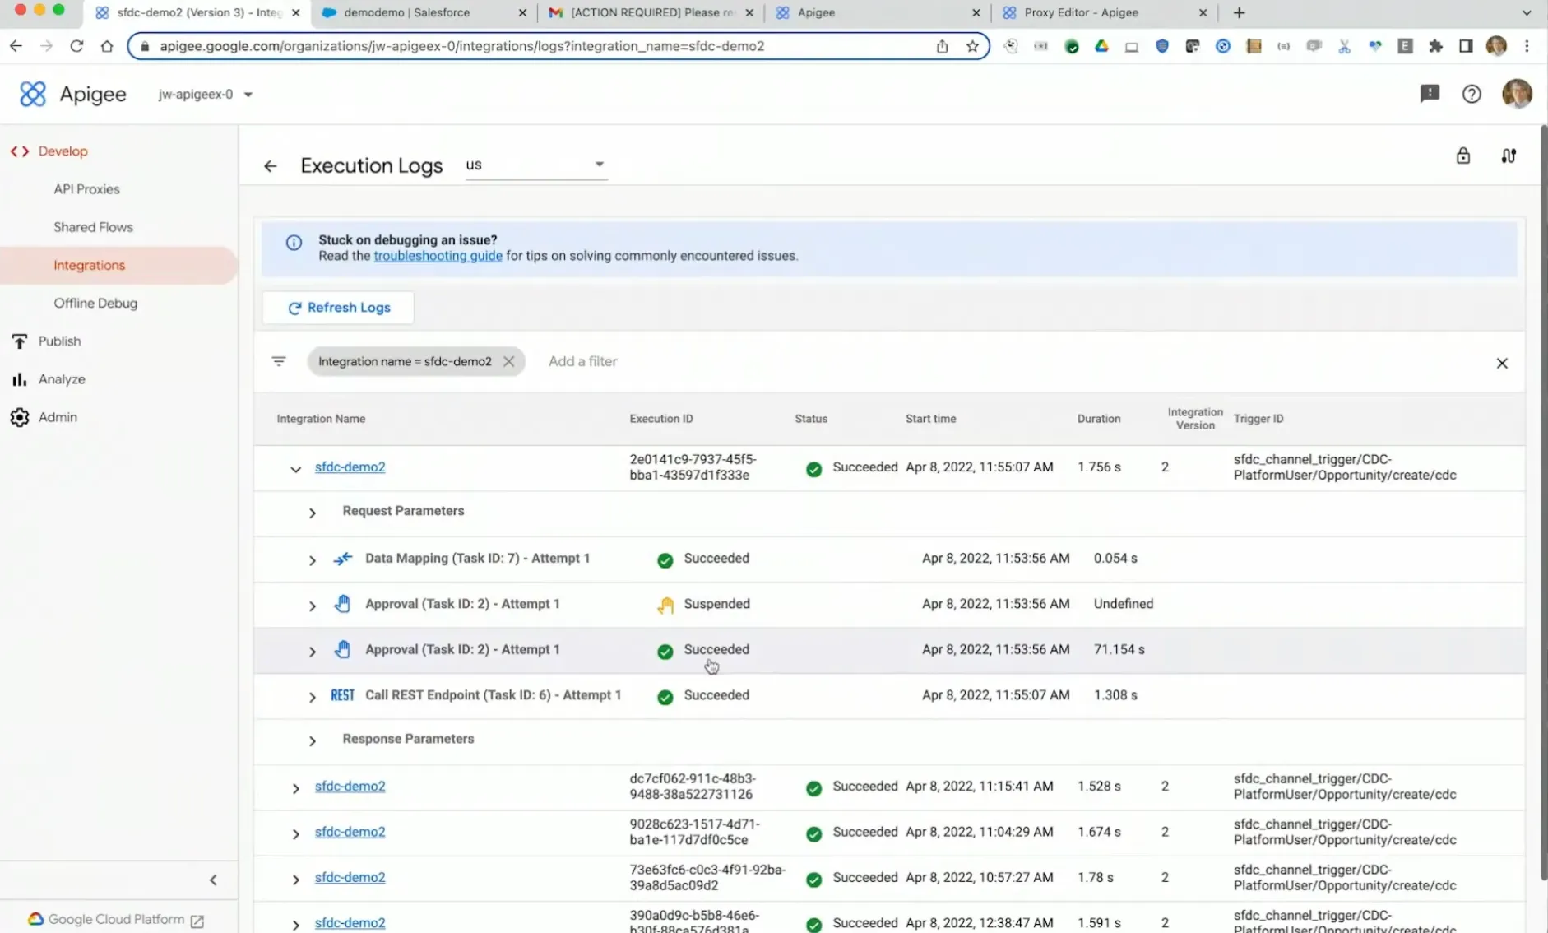Open the troubleshooting guide link
This screenshot has height=933, width=1548.
tap(438, 256)
